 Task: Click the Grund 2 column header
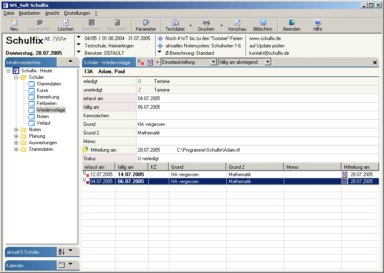(x=255, y=167)
